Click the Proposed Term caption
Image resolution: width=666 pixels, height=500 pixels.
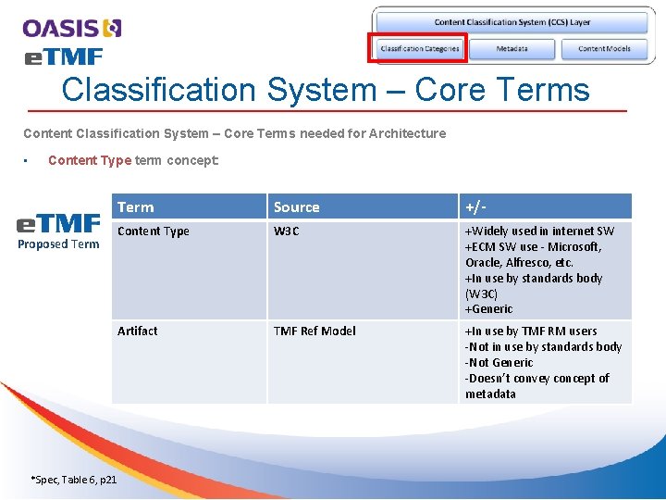(58, 244)
